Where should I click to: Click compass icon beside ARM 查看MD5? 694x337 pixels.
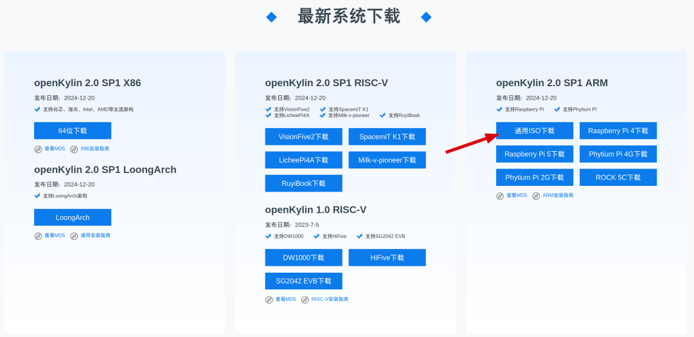tap(500, 196)
